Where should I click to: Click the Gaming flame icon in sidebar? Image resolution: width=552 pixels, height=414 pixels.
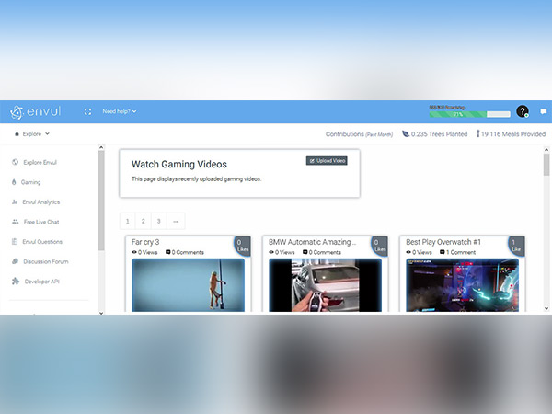coord(15,182)
